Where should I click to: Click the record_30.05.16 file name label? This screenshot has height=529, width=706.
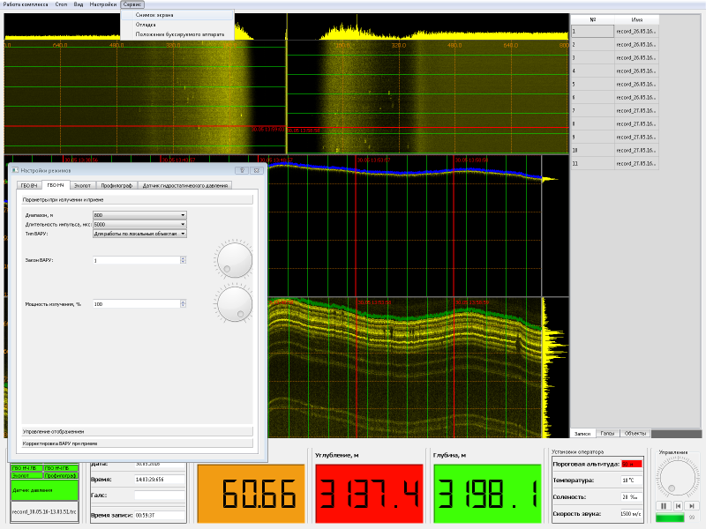[x=44, y=512]
